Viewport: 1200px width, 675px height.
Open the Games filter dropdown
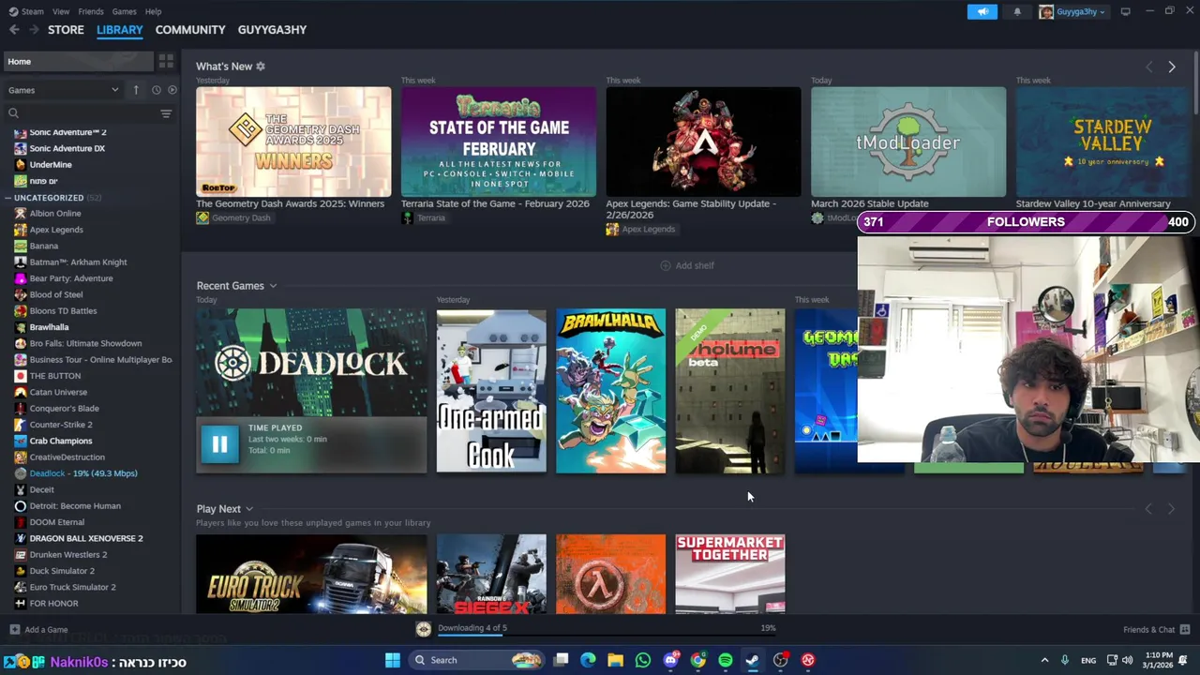click(64, 90)
